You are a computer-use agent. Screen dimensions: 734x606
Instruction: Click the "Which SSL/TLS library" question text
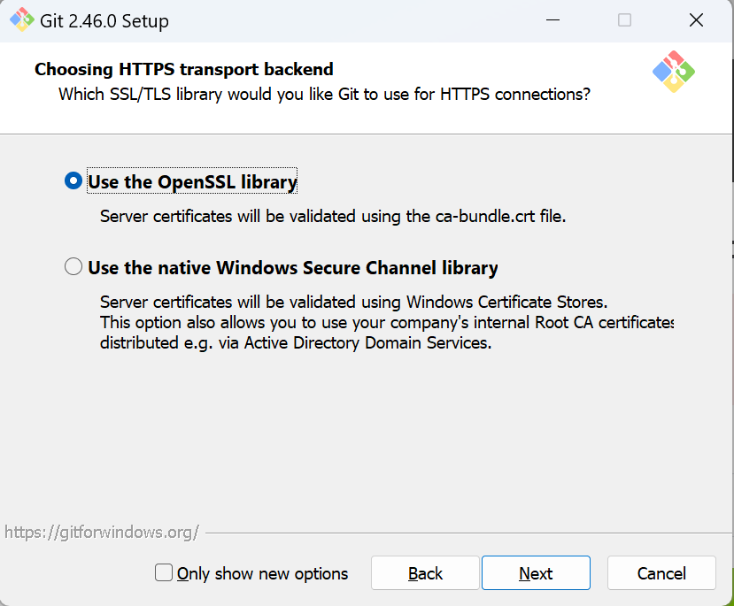324,95
